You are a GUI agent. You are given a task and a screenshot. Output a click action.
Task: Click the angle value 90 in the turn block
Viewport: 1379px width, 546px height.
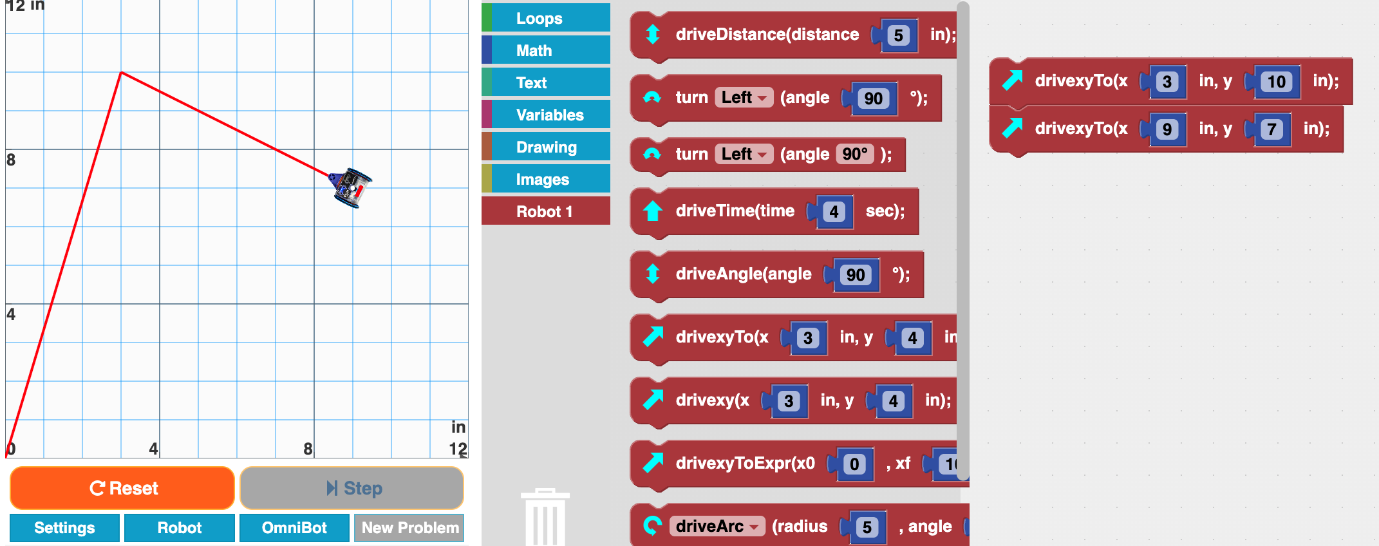click(x=874, y=99)
